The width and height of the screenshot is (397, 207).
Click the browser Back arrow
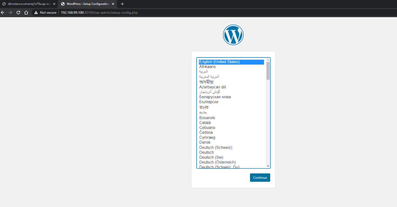3,13
